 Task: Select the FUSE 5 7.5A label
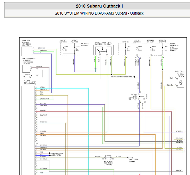point(154,48)
